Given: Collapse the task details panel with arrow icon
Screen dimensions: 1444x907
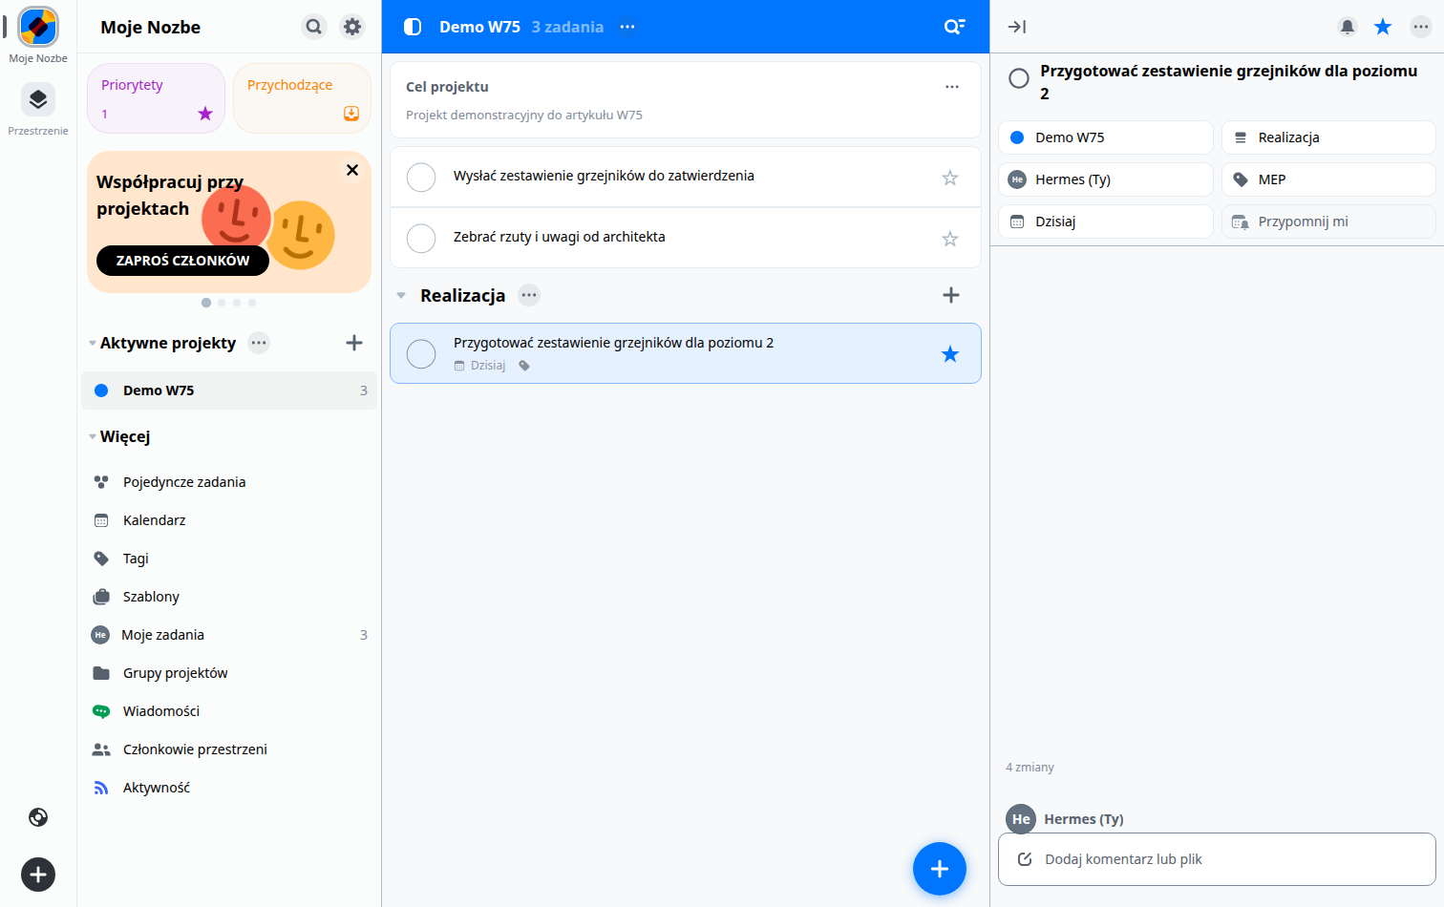Looking at the screenshot, I should (1017, 27).
